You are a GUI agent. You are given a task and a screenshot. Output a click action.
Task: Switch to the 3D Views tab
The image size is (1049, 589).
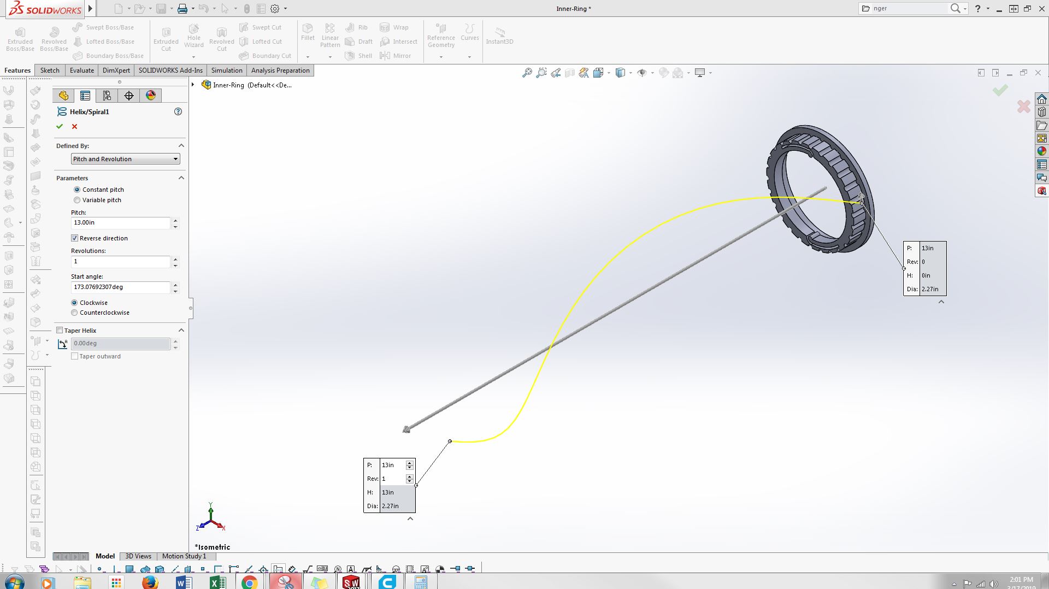tap(138, 556)
